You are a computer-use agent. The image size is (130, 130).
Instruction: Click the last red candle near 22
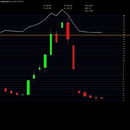point(102,98)
